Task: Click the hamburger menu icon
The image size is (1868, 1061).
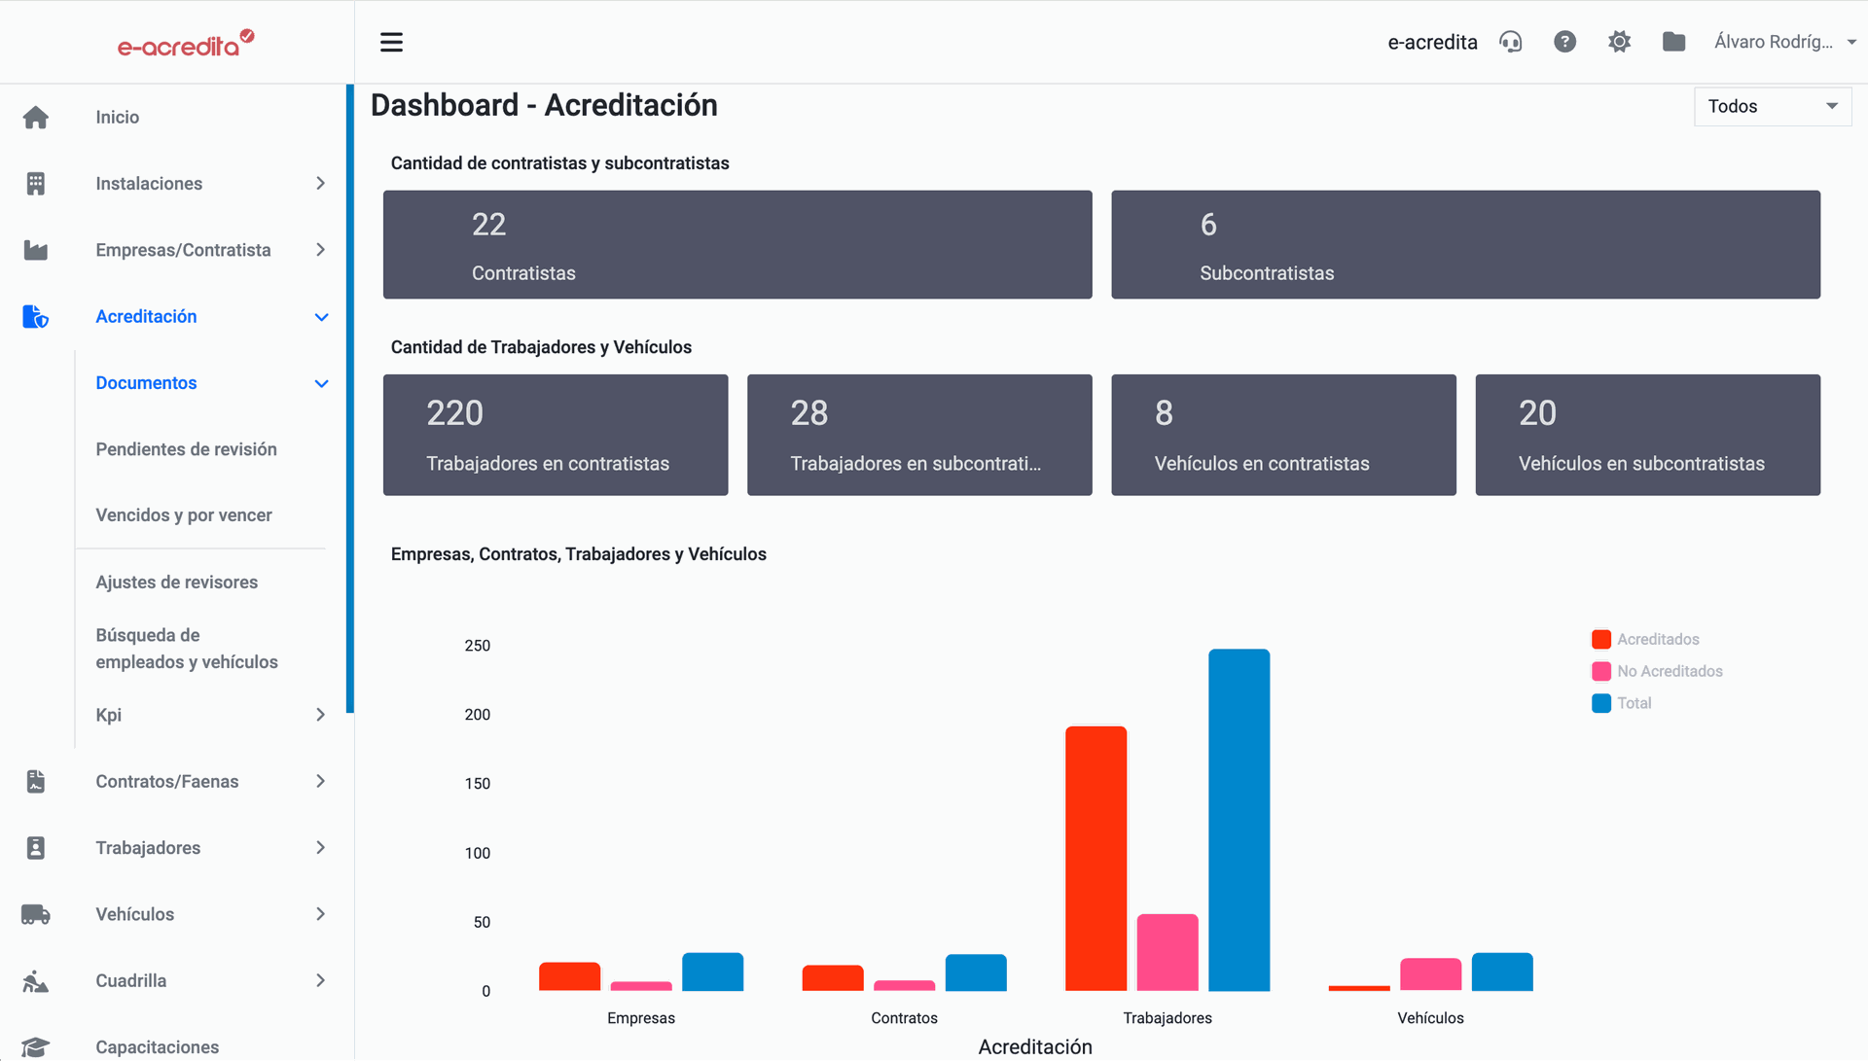Action: pos(391,42)
